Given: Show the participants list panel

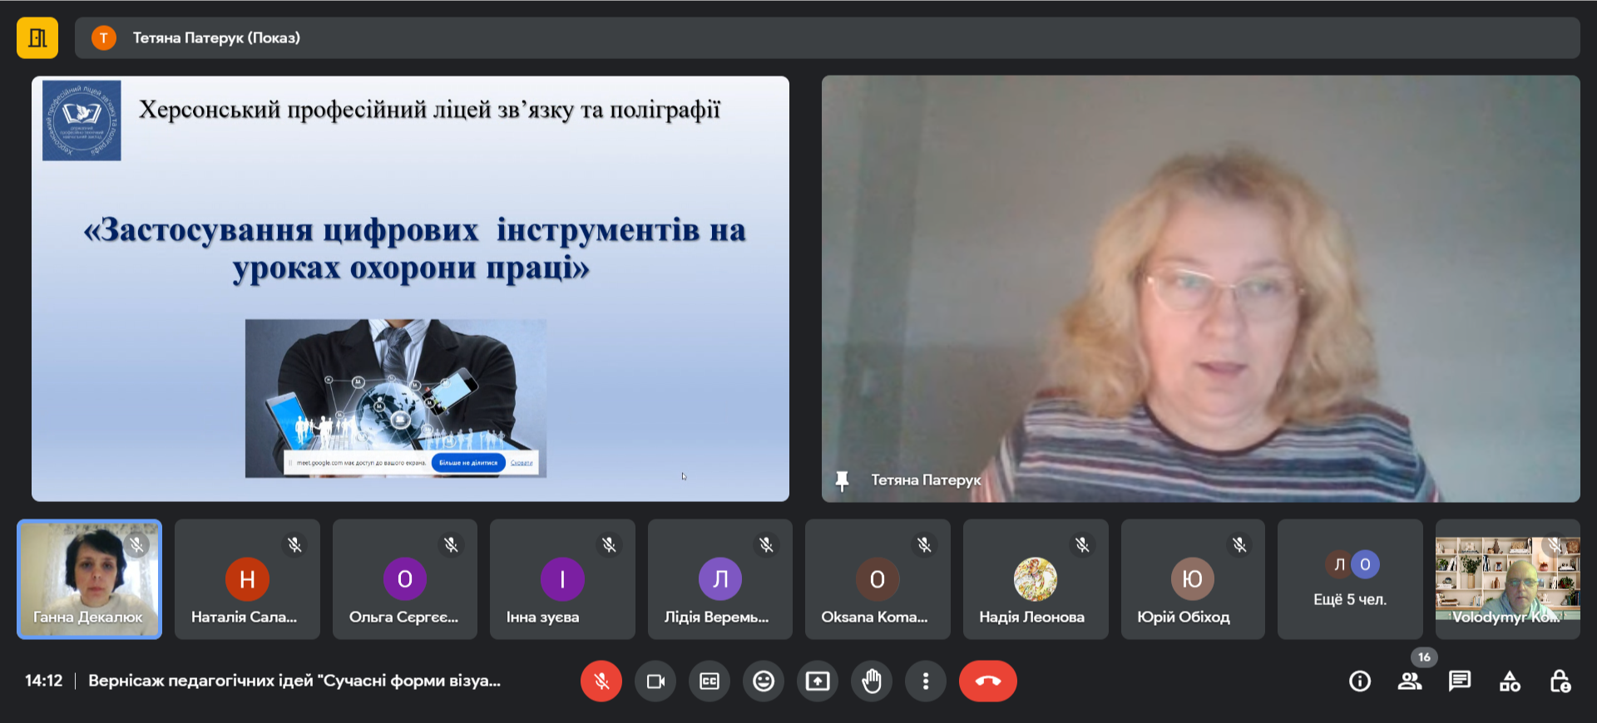Looking at the screenshot, I should coord(1410,682).
